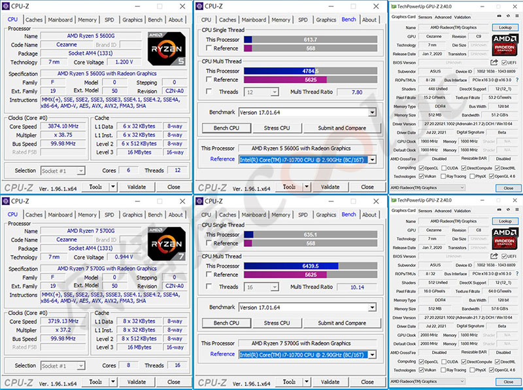Click Tools button in the 5700G Bench window
The width and height of the screenshot is (523, 390).
coord(289,382)
